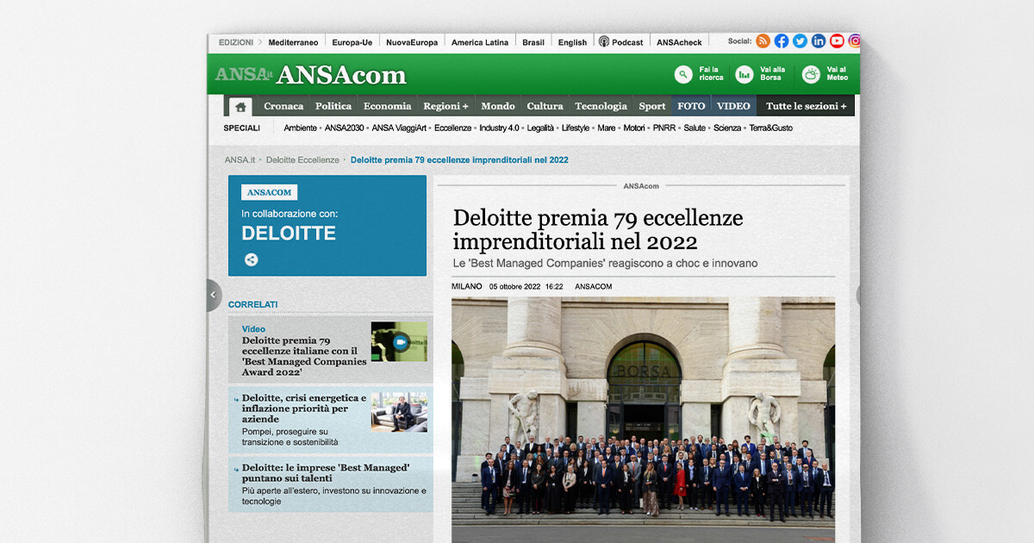Open the Mondo section
This screenshot has width=1034, height=543.
pyautogui.click(x=498, y=106)
